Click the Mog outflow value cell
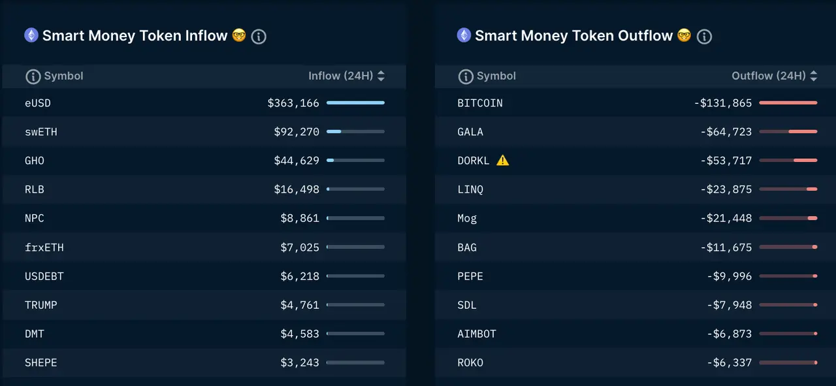This screenshot has height=386, width=836. tap(731, 218)
